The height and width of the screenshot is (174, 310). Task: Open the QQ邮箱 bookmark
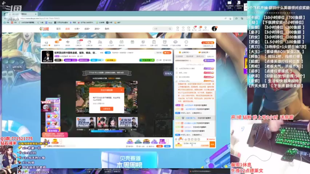[100, 22]
